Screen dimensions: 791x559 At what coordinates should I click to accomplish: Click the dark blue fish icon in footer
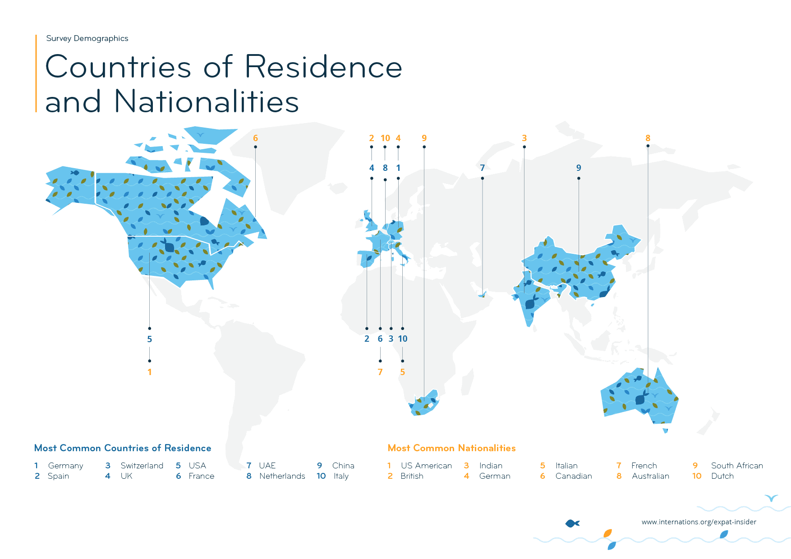pyautogui.click(x=572, y=523)
